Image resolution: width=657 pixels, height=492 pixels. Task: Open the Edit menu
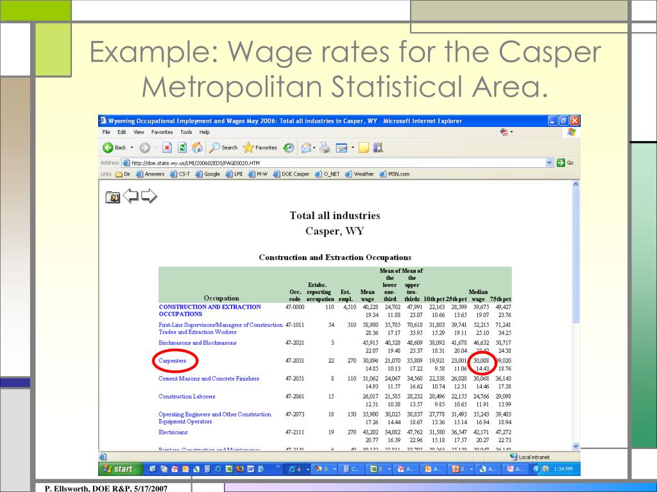[x=121, y=132]
